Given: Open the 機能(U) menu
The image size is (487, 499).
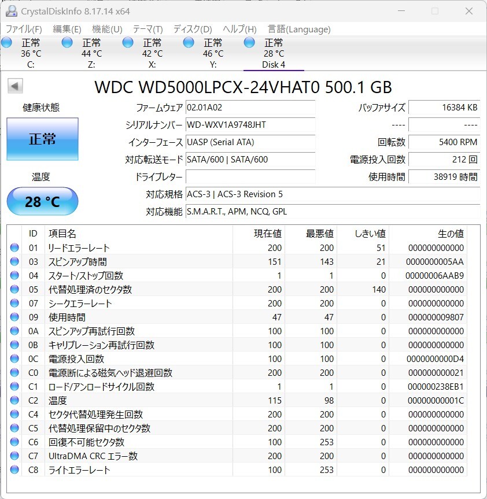Looking at the screenshot, I should [107, 29].
